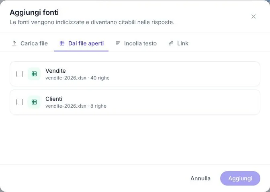Click the 'vendite-2026.xlsx · 8 righe' text

(76, 106)
